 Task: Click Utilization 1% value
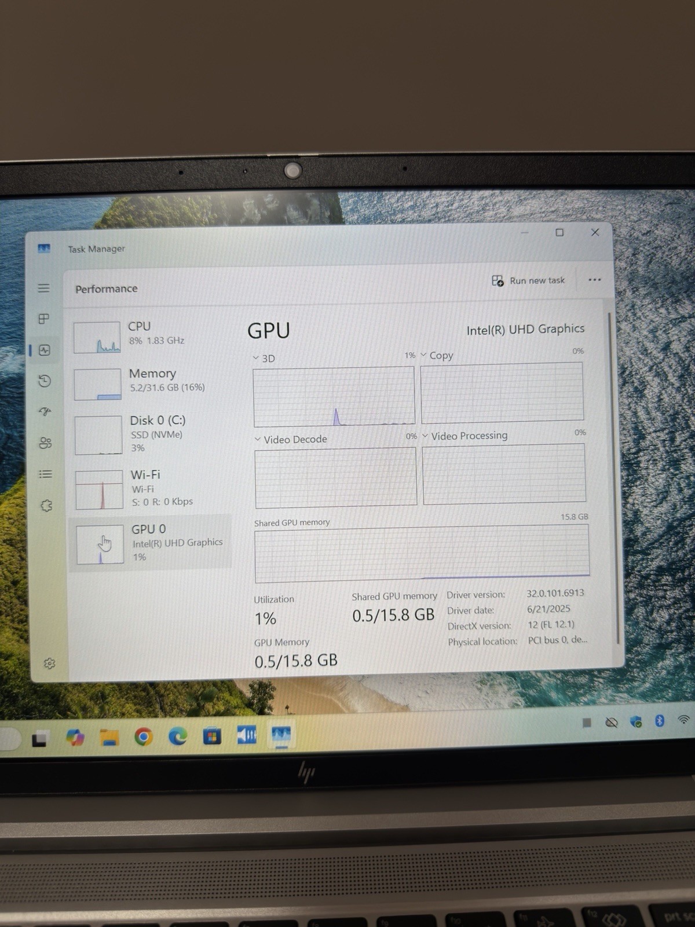[265, 619]
